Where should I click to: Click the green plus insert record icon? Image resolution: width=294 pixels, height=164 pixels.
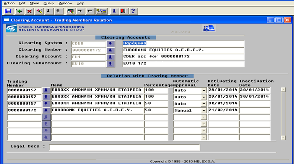(x=19, y=11)
